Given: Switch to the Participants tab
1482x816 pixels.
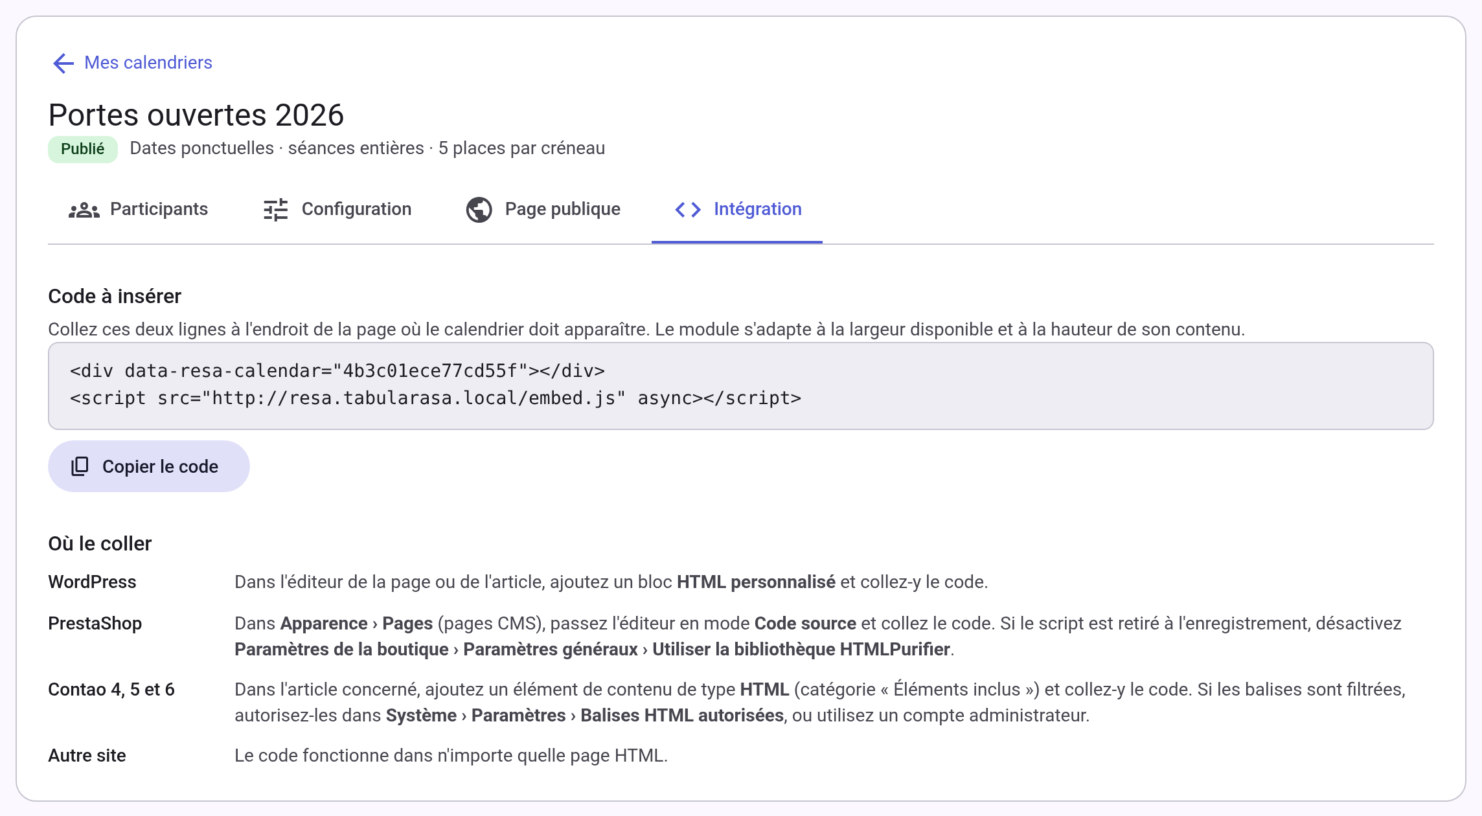Looking at the screenshot, I should coord(138,209).
